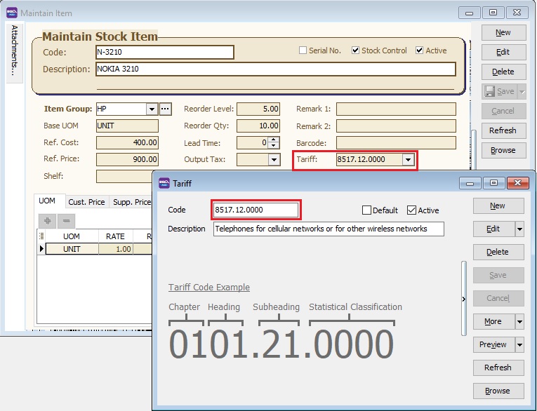This screenshot has height=411, width=537.
Task: Open the Output Tax dropdown
Action: (274, 159)
